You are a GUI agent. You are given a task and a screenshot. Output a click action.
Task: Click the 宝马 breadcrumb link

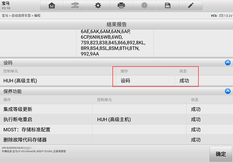(x=5, y=16)
